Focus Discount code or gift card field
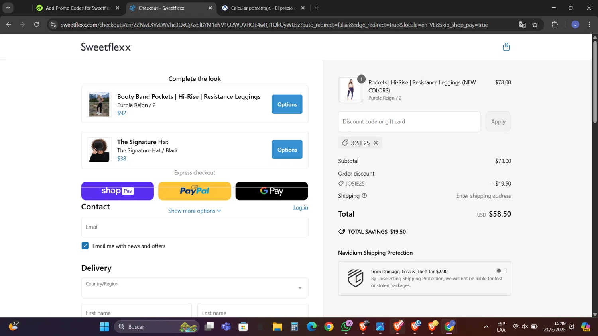The image size is (598, 336). [409, 121]
